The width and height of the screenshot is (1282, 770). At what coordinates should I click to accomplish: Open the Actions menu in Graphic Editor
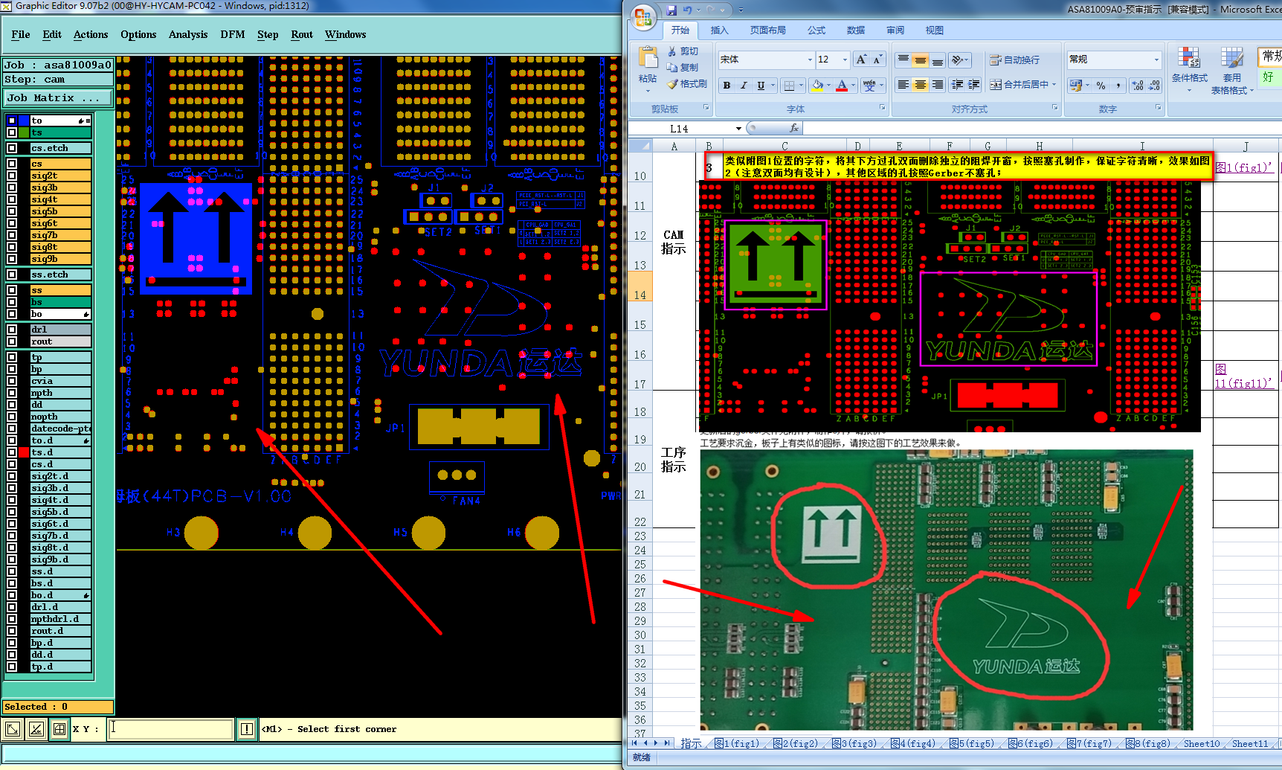click(91, 34)
